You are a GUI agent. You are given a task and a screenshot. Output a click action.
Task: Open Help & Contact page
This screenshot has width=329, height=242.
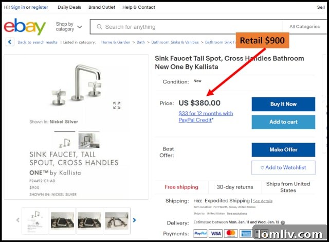tap(139, 7)
